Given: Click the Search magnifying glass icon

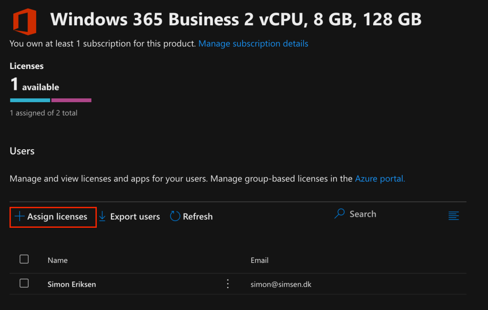Looking at the screenshot, I should pyautogui.click(x=339, y=214).
